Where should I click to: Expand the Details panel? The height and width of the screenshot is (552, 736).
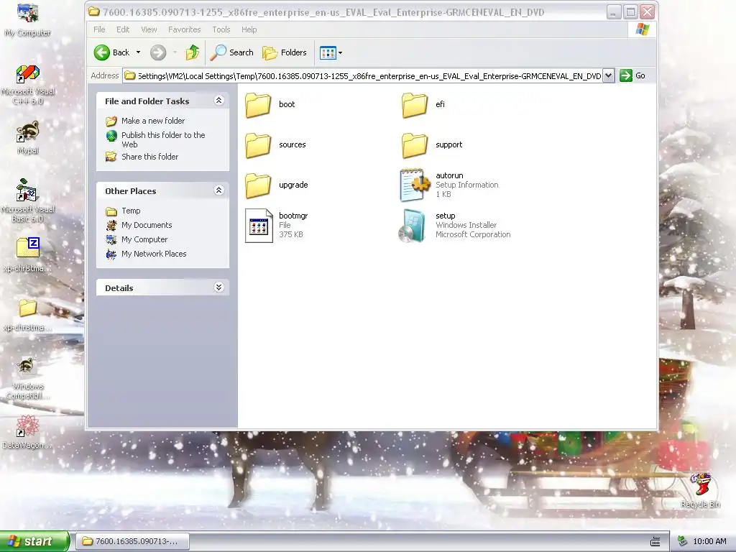(218, 287)
